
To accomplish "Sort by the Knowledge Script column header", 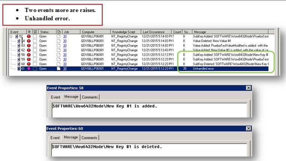I will 126,32.
